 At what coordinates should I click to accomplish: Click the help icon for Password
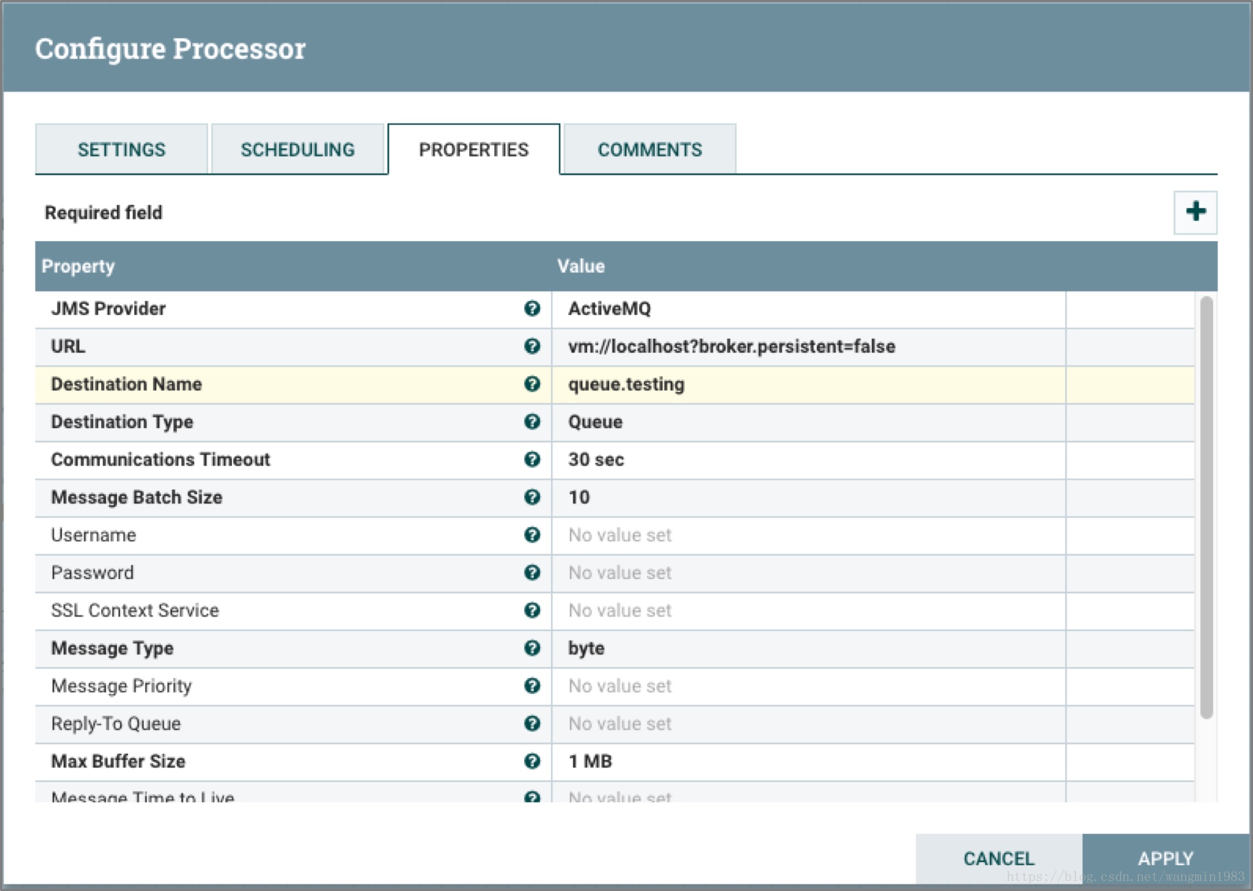[532, 573]
